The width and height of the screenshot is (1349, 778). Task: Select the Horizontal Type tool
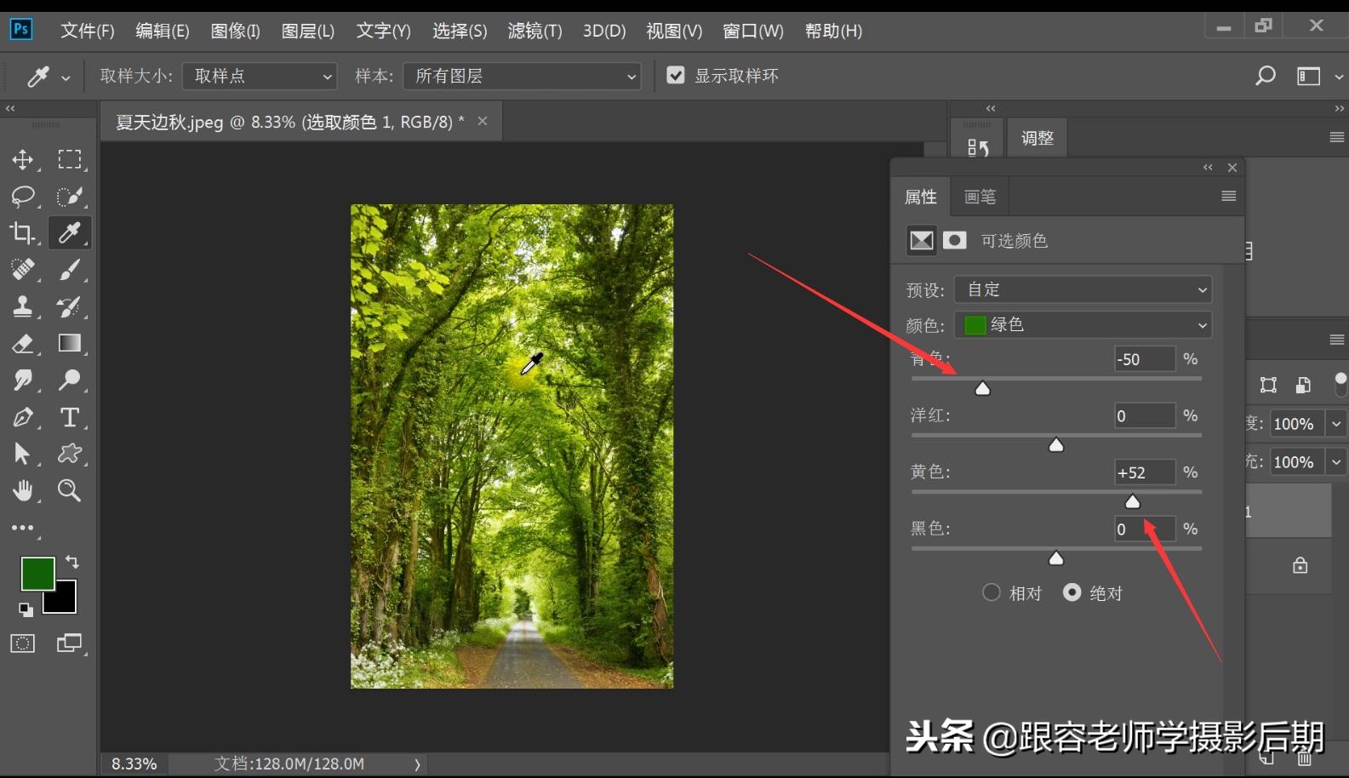[70, 417]
